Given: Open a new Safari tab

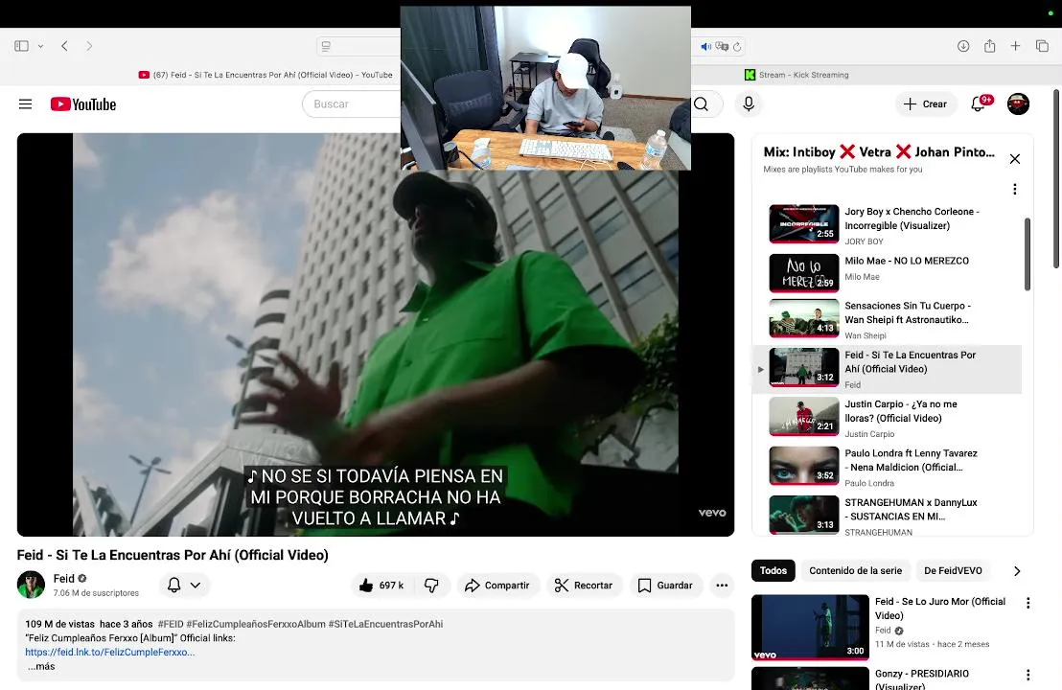Looking at the screenshot, I should tap(1015, 46).
